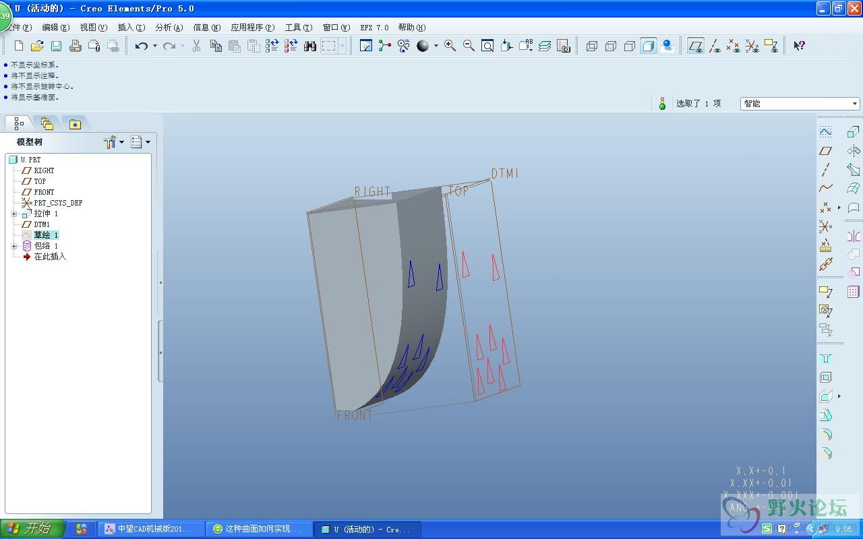Switch to 这种曲面如何实现 browser taskbar window
Image resolution: width=863 pixels, height=539 pixels.
(x=259, y=529)
